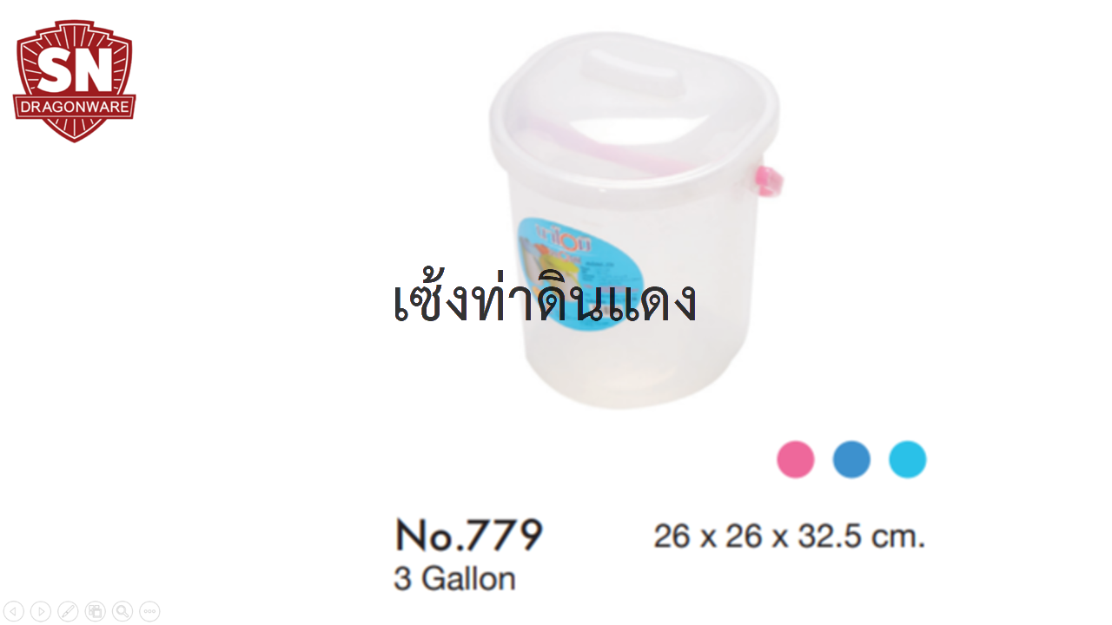This screenshot has height=625, width=1112.
Task: Select the pink color dot
Action: click(x=795, y=459)
